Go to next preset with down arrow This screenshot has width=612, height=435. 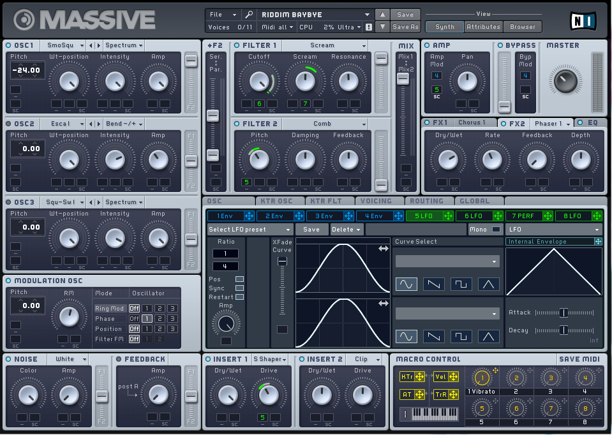coord(382,27)
